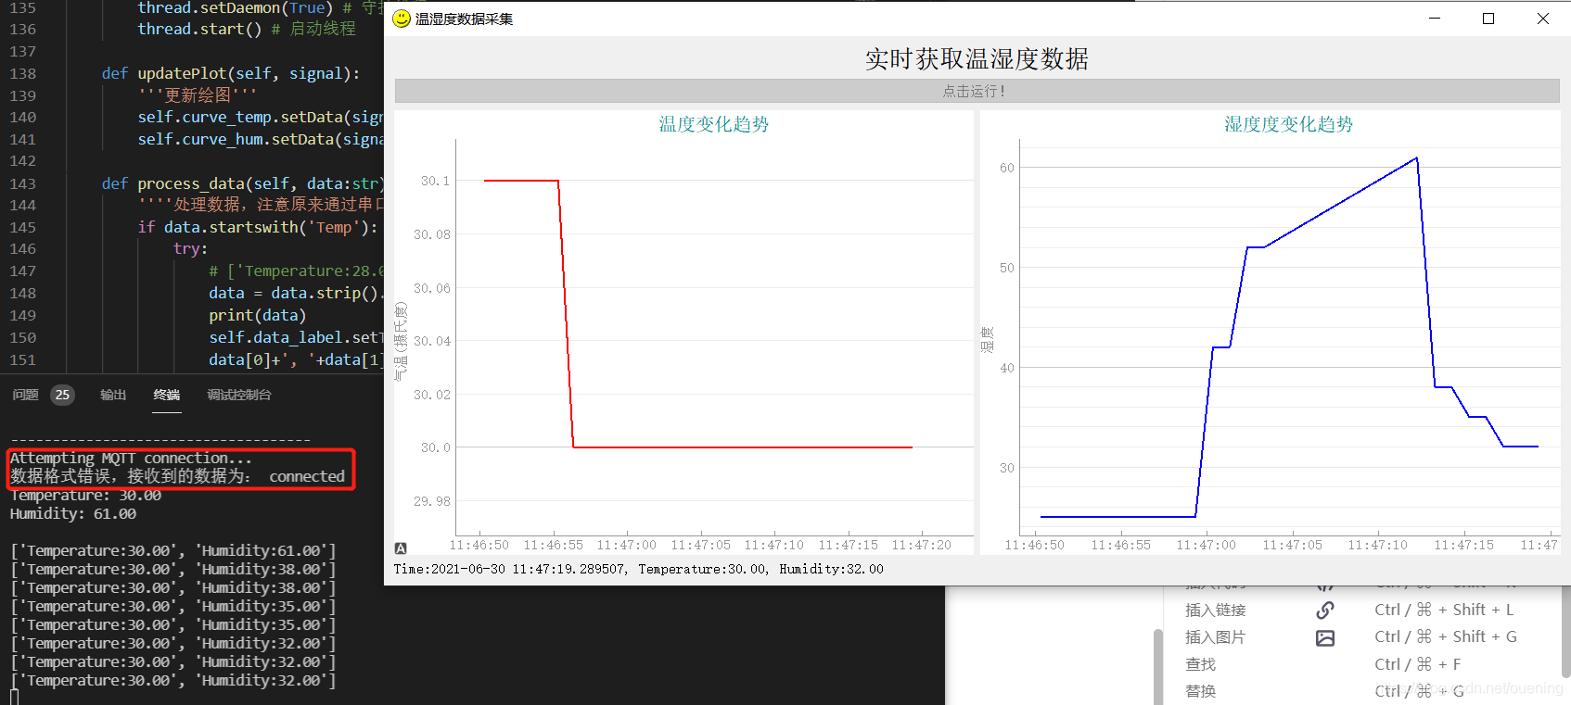Click the scrollbar beside shortcut list
1571x705 pixels.
[1157, 667]
